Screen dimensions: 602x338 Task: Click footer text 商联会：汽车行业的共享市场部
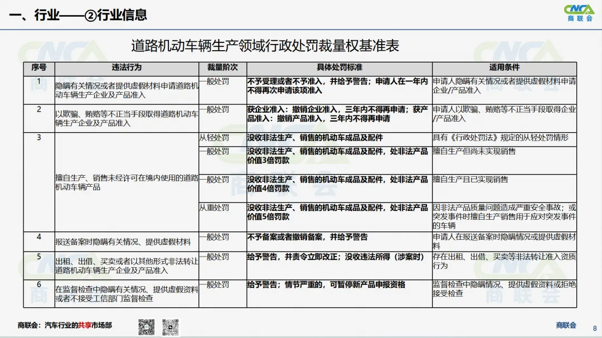[x=65, y=325]
